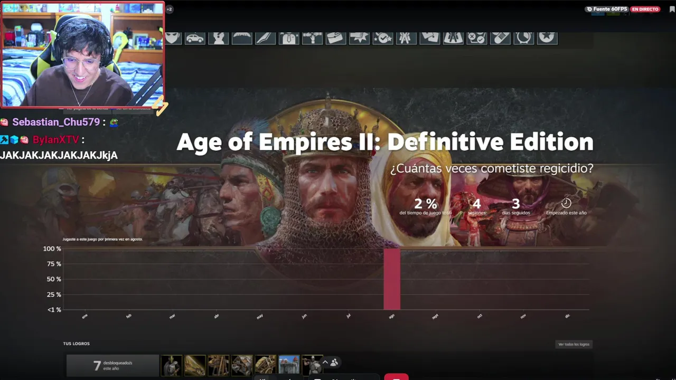
Task: Click the 4 sesiones statistic
Action: [476, 206]
